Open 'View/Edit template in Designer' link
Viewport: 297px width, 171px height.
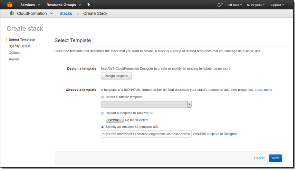214,134
